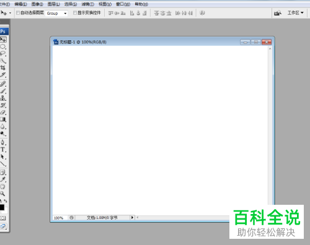Viewport: 310px width, 245px height.
Task: Select the Eraser tool
Action: point(3,113)
